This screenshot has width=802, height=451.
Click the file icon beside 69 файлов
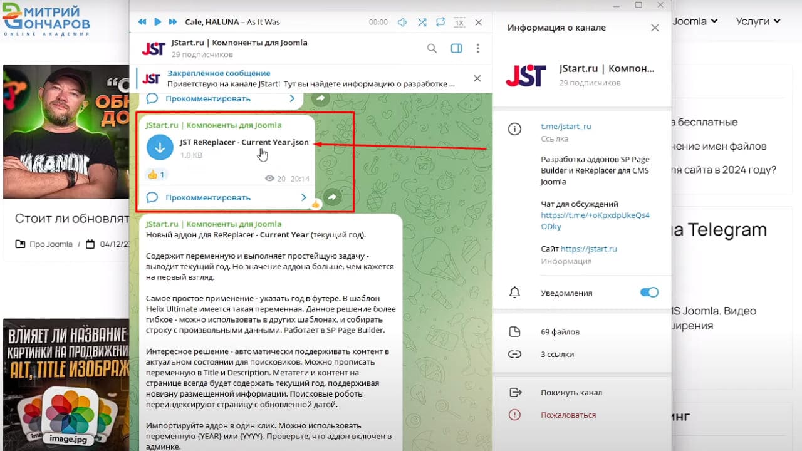pyautogui.click(x=515, y=331)
